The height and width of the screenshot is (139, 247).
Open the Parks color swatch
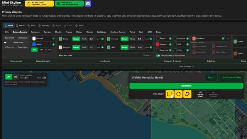pyautogui.click(x=60, y=39)
